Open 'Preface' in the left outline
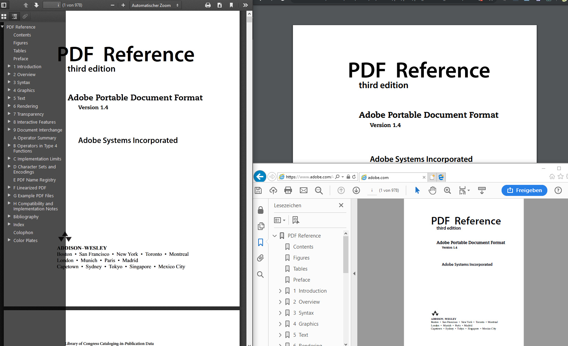Viewport: 568px width, 346px height. pos(21,59)
